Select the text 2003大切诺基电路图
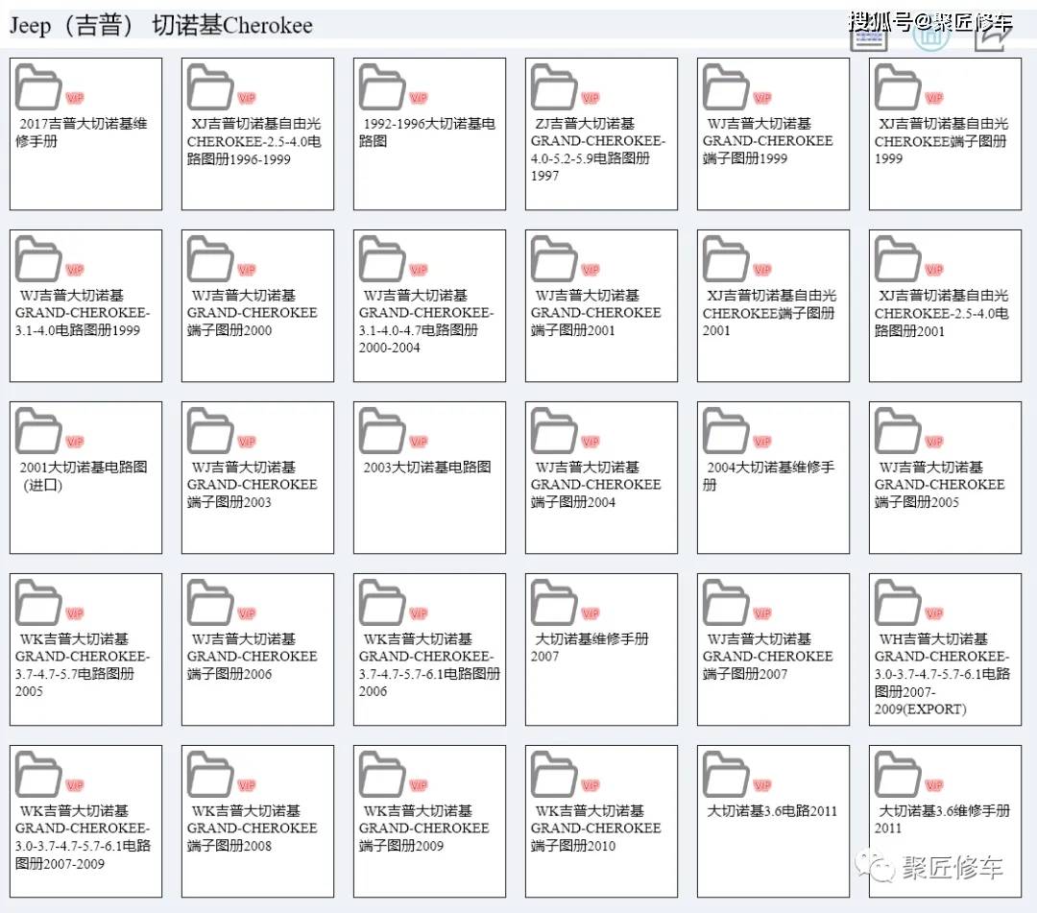Image resolution: width=1037 pixels, height=913 pixels. [x=427, y=468]
